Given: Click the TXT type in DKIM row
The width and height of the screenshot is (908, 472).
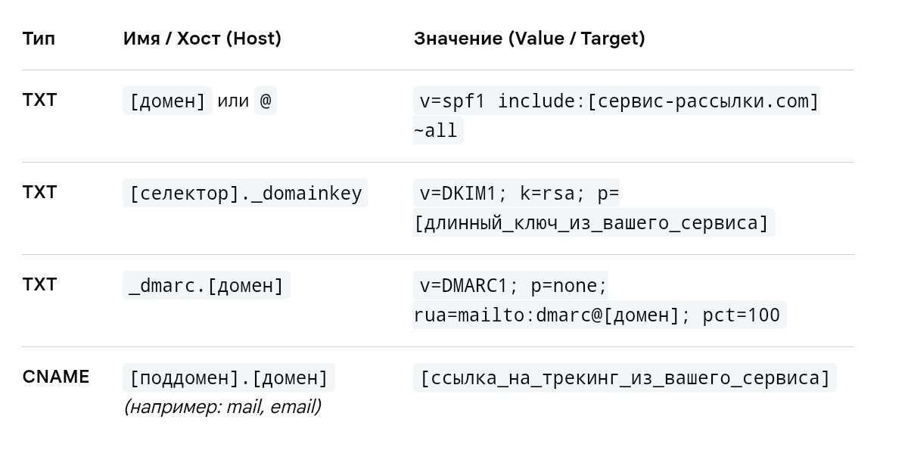Looking at the screenshot, I should point(39,192).
